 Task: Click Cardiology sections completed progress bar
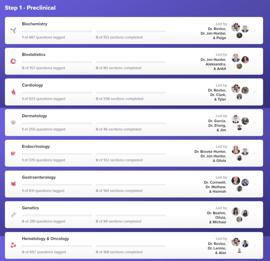click(131, 93)
